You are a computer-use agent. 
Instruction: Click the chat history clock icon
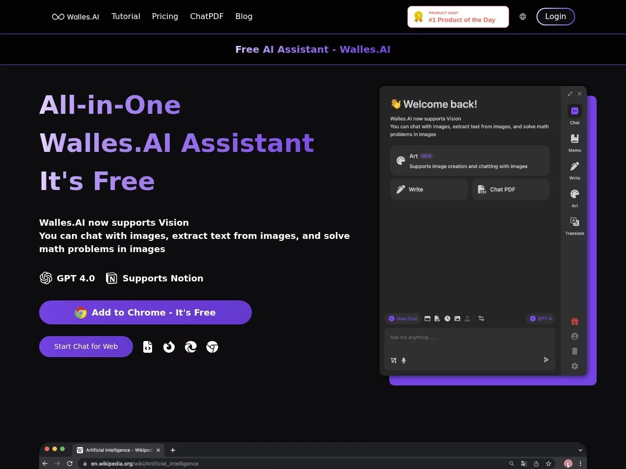(x=447, y=319)
